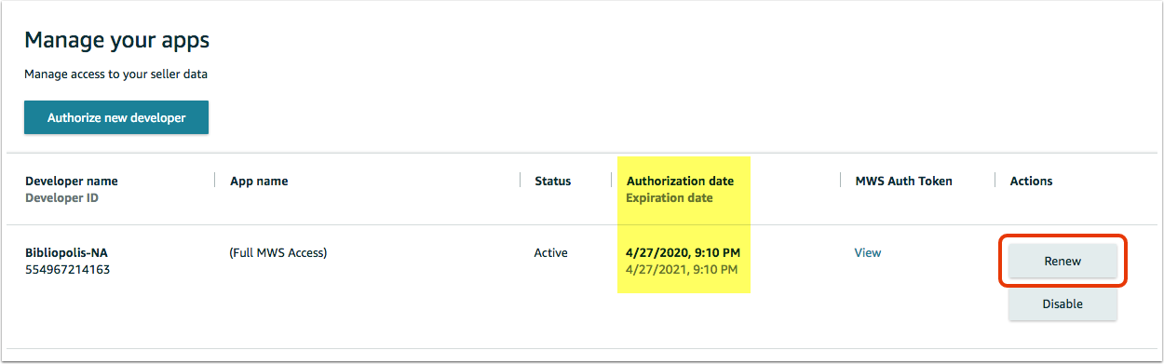Viewport: 1164px width, 364px height.
Task: Click the Active status text
Action: [x=550, y=252]
